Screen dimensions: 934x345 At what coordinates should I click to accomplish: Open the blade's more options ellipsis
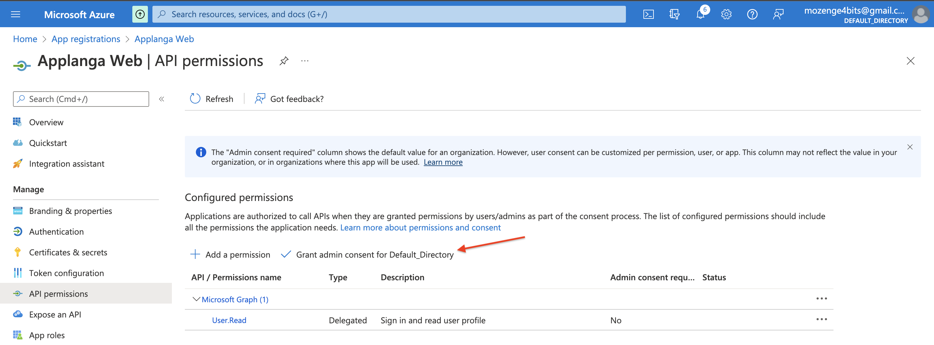pos(305,61)
